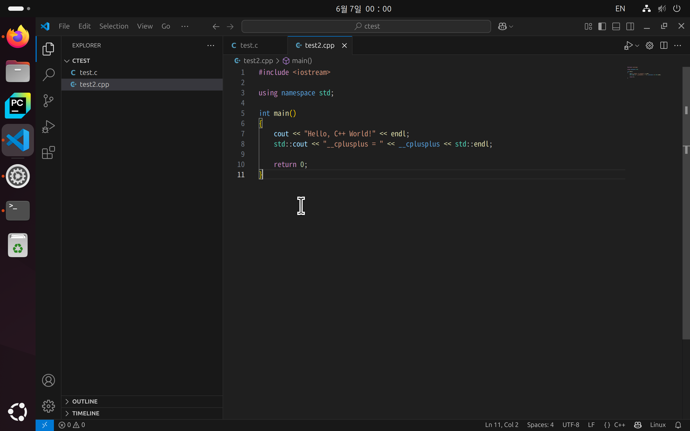This screenshot has width=690, height=431.
Task: Click the Spaces: 4 indentation setting
Action: (540, 425)
